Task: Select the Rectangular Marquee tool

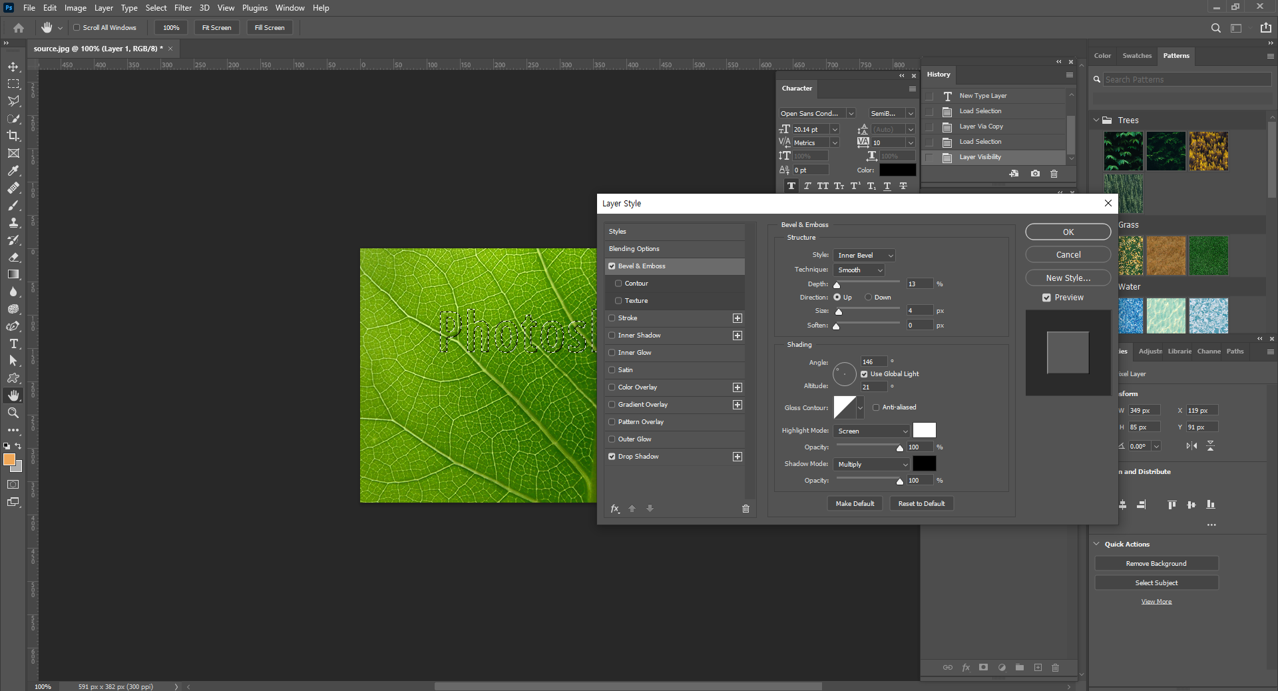Action: pos(13,84)
